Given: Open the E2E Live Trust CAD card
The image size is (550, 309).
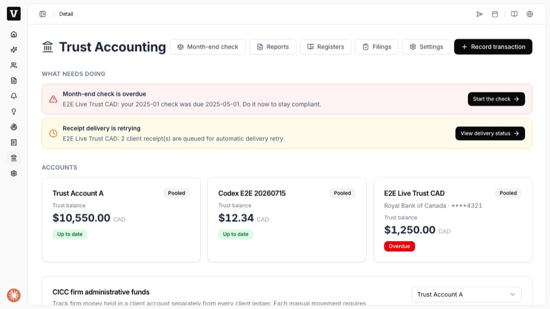Looking at the screenshot, I should pyautogui.click(x=452, y=219).
